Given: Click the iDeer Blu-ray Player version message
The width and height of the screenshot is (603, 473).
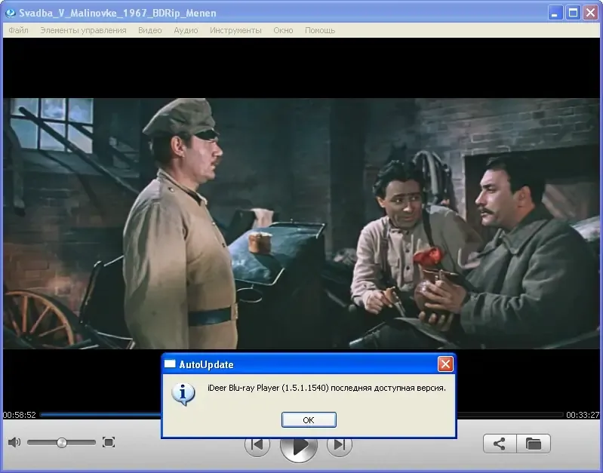Looking at the screenshot, I should (x=327, y=388).
